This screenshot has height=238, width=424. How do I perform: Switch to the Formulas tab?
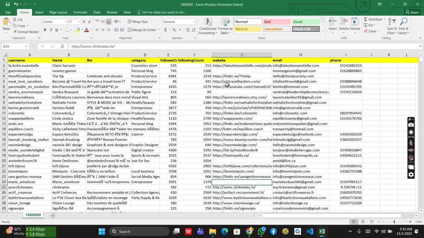[80, 12]
